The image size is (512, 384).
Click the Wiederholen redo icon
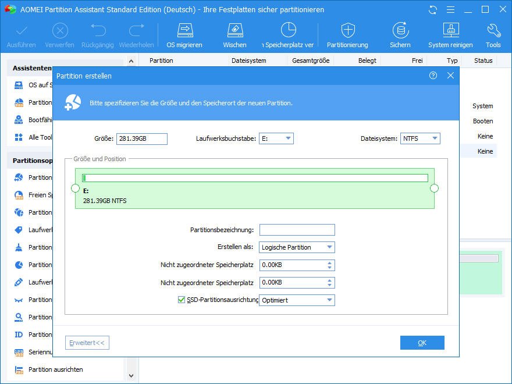137,30
